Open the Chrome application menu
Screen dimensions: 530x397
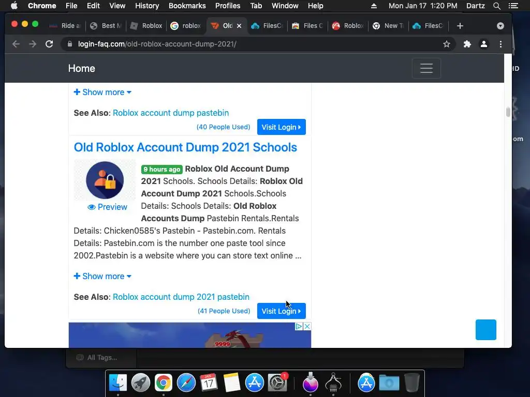coord(42,6)
